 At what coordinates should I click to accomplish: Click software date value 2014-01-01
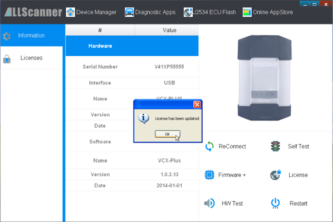click(x=169, y=185)
